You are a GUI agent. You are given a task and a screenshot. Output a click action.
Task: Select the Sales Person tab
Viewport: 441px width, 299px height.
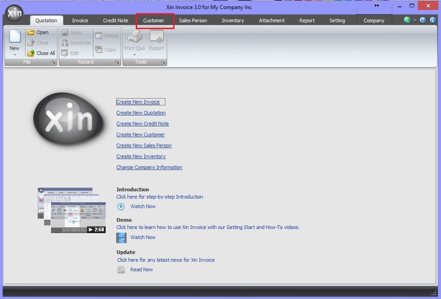pyautogui.click(x=193, y=20)
